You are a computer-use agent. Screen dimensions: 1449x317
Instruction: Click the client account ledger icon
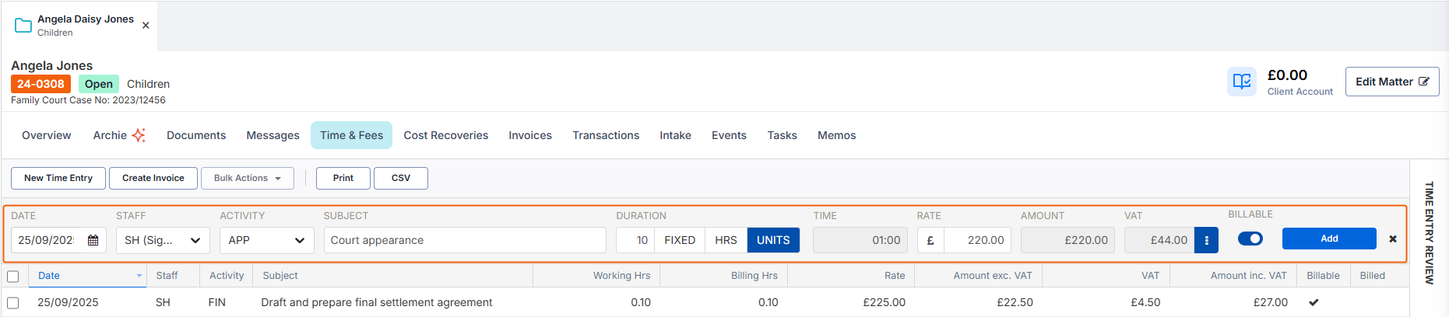tap(1242, 82)
